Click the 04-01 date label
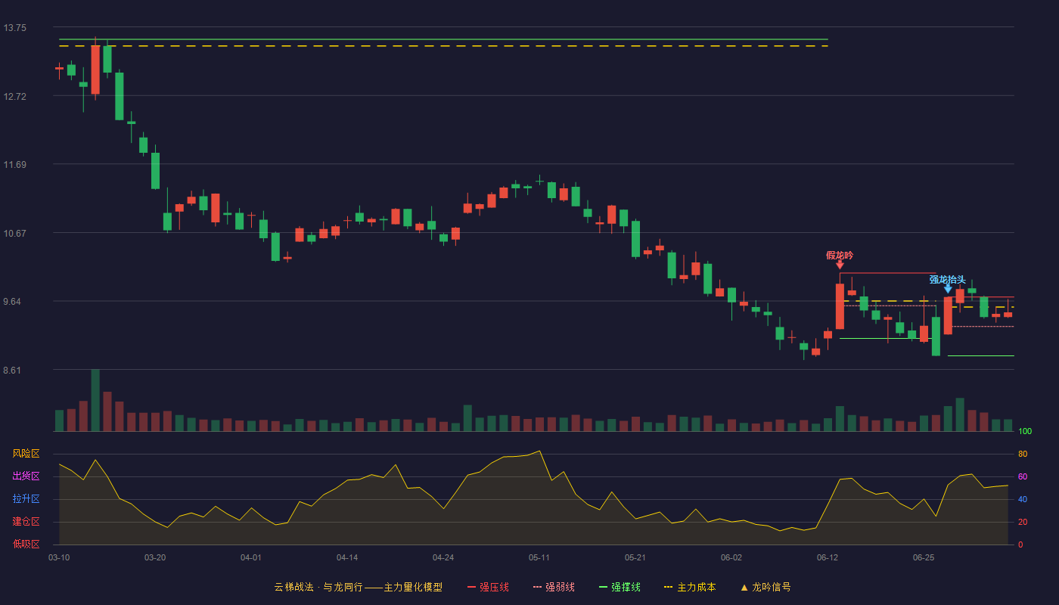This screenshot has width=1059, height=605. point(251,557)
